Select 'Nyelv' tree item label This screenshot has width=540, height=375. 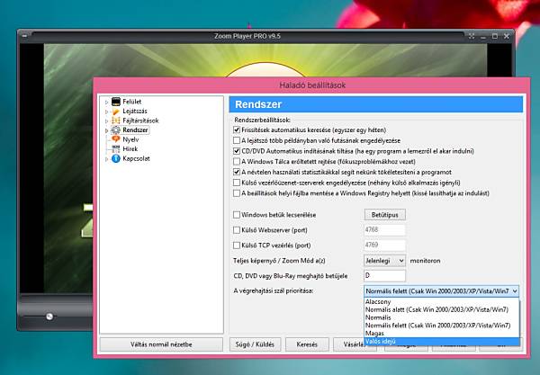pyautogui.click(x=130, y=139)
